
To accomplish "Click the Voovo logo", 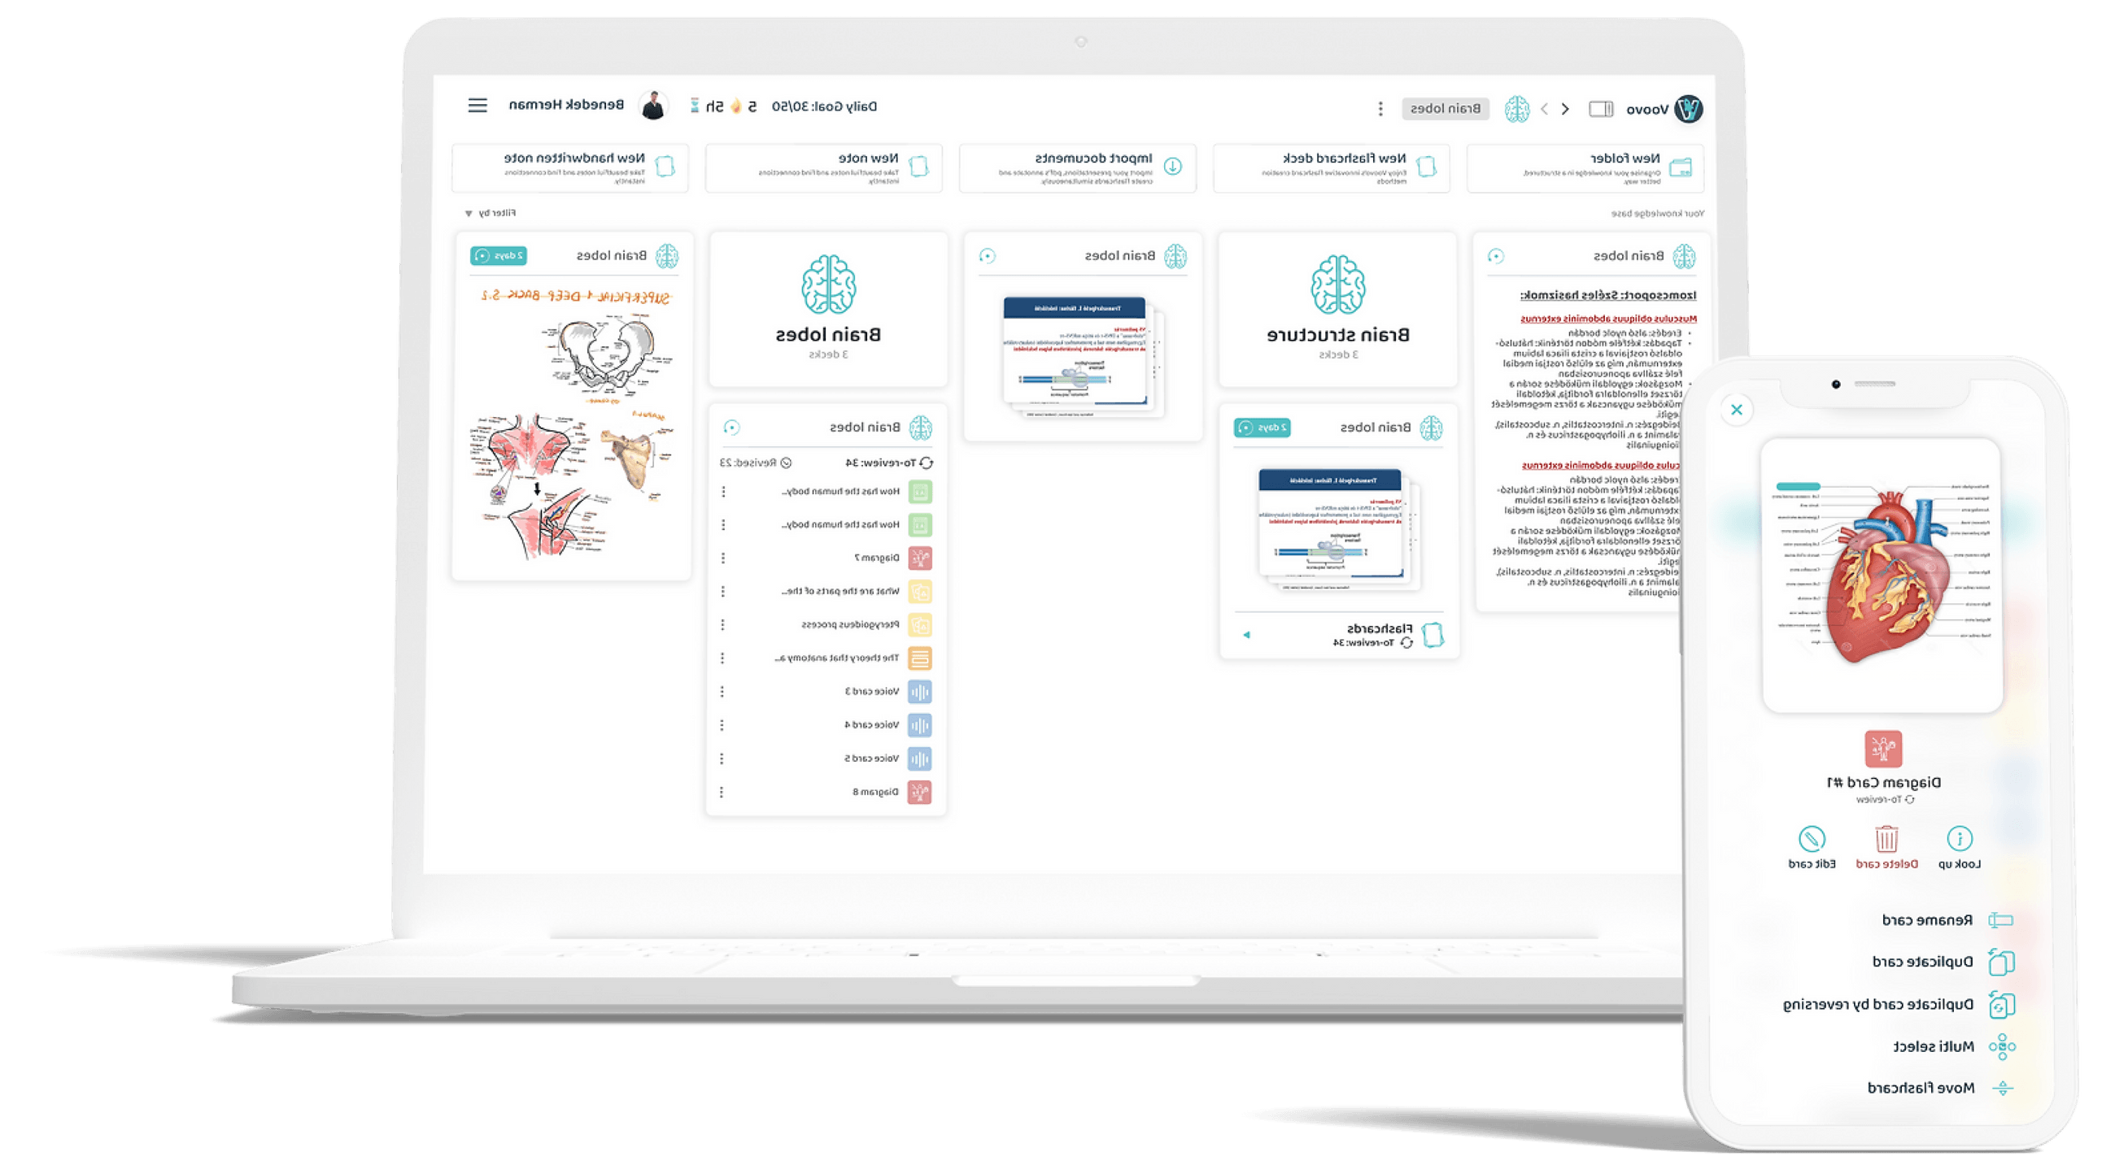I will (1688, 108).
